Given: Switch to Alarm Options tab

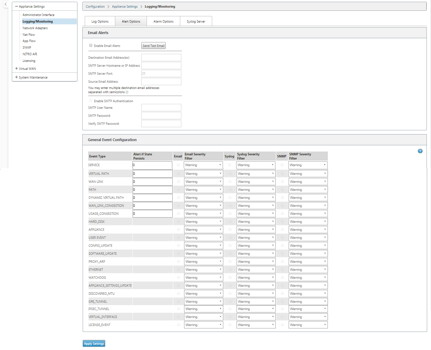Looking at the screenshot, I should point(164,21).
